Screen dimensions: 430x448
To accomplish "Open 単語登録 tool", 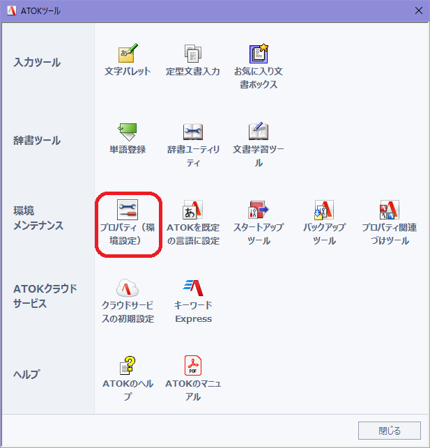I will (x=128, y=138).
